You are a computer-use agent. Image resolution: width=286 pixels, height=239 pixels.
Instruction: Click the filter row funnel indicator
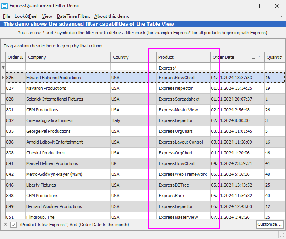pos(3,68)
